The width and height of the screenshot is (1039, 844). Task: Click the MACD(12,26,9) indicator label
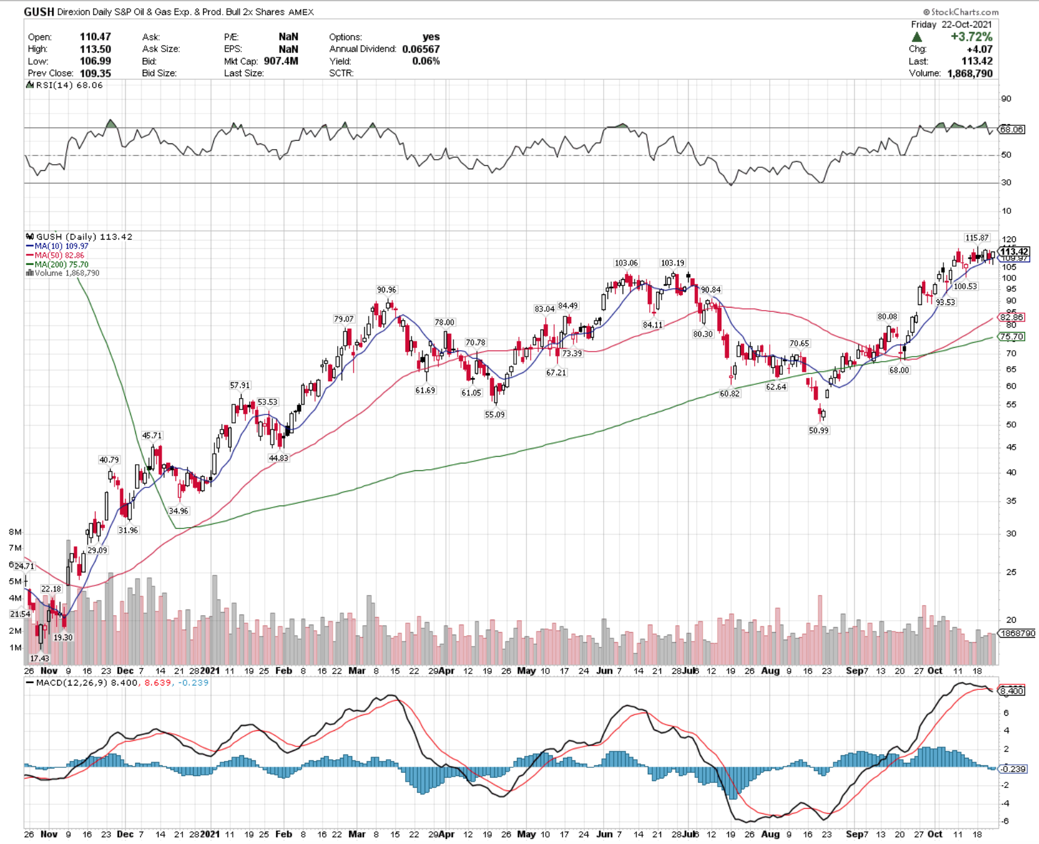point(71,682)
